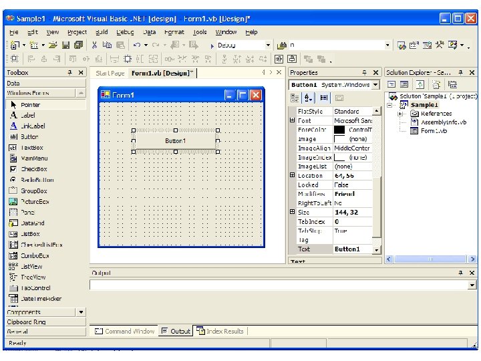Viewport: 481px width, 361px height.
Task: Click the ForeColor black color swatch
Action: click(x=339, y=130)
